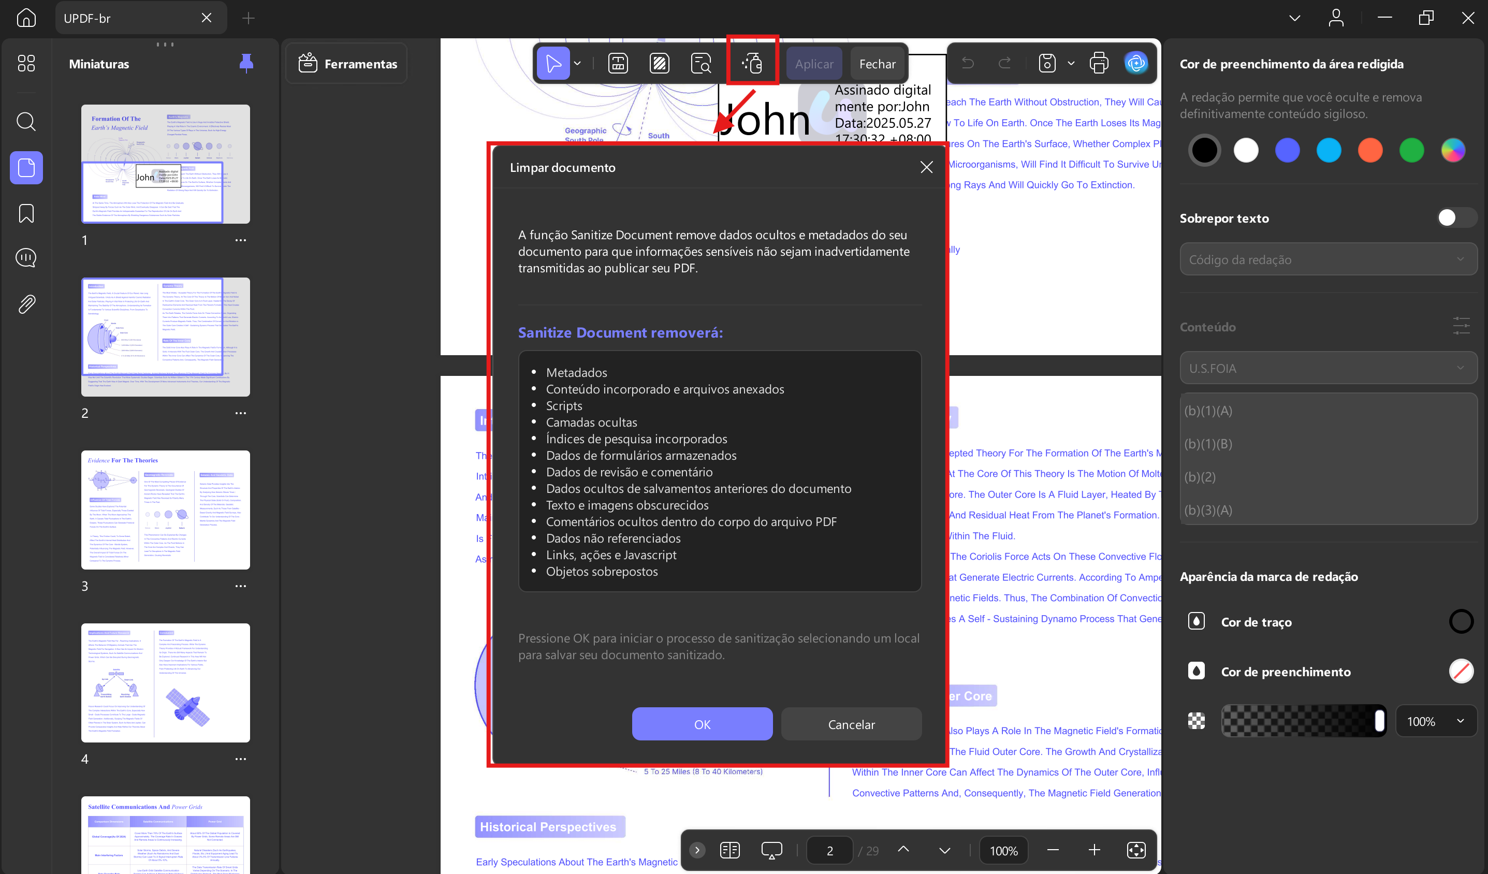Viewport: 1488px width, 874px height.
Task: Print the document
Action: click(x=1099, y=63)
